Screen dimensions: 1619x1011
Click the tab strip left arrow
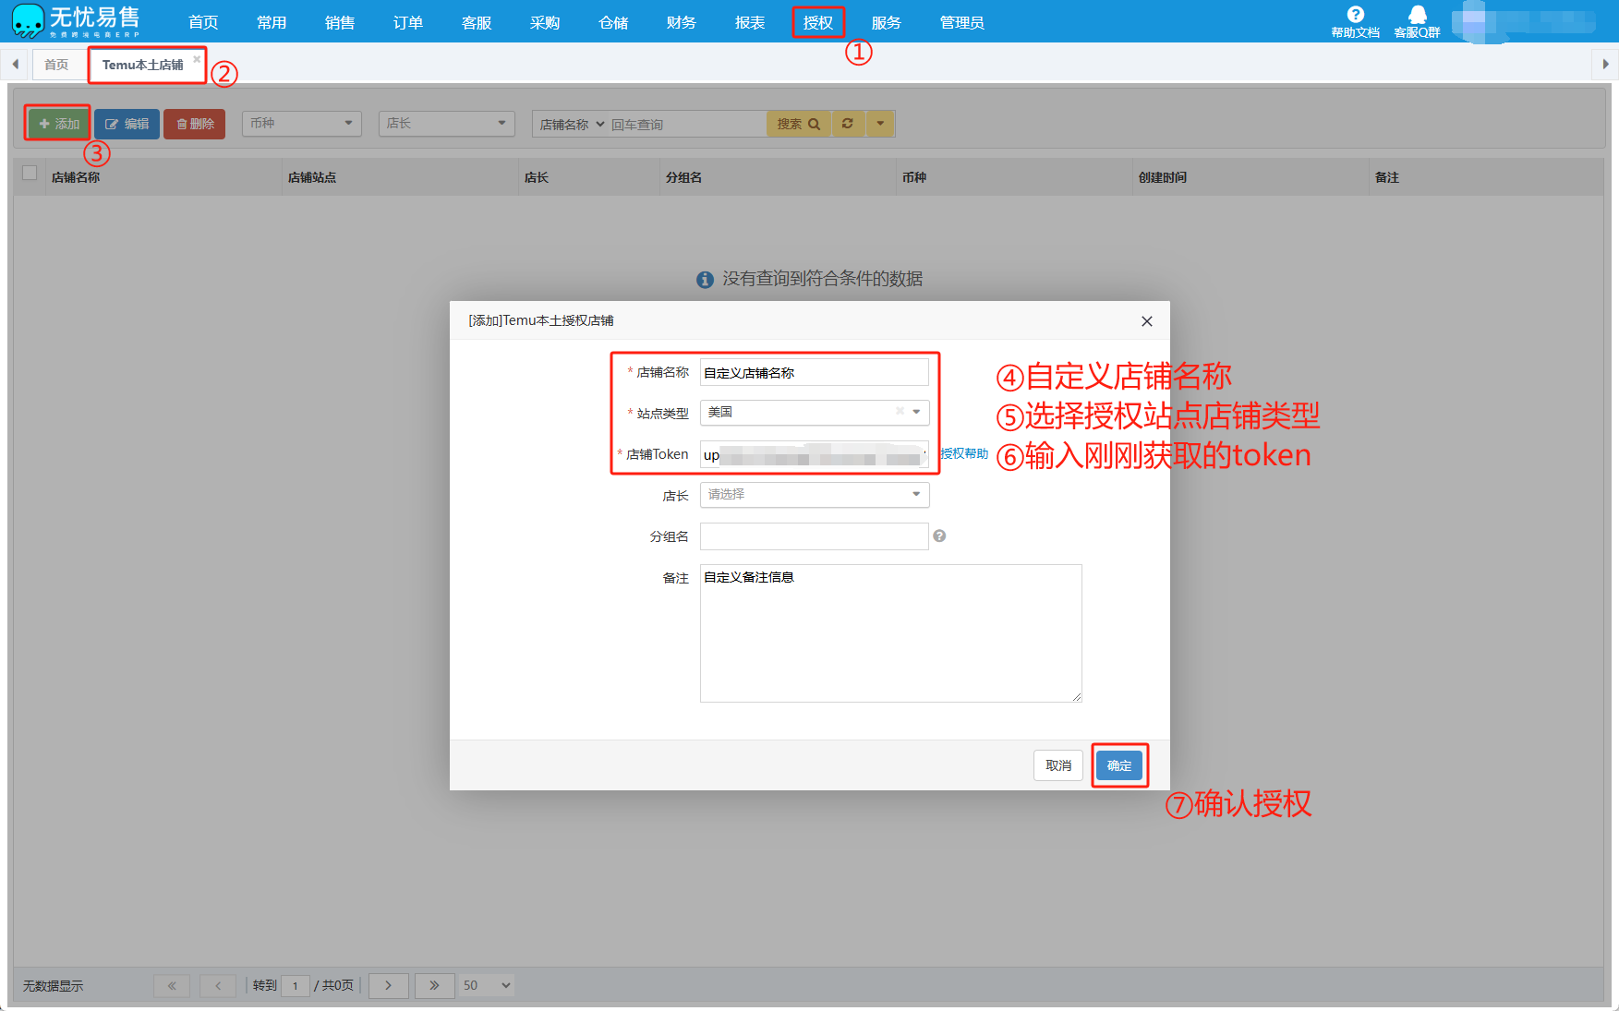[16, 64]
